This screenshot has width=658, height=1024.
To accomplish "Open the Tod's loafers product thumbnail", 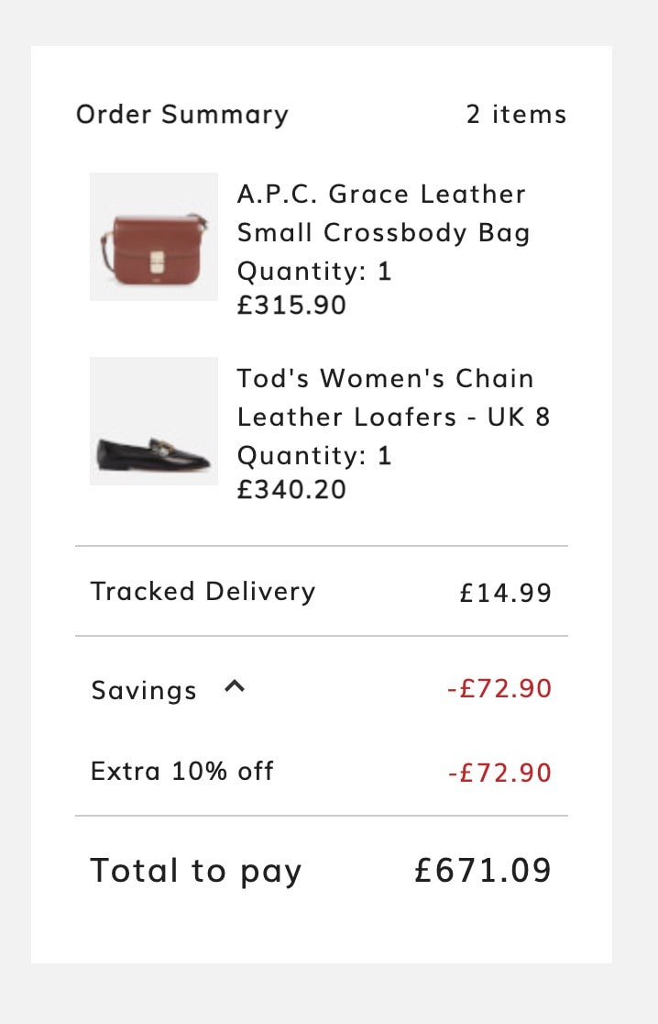I will [154, 421].
